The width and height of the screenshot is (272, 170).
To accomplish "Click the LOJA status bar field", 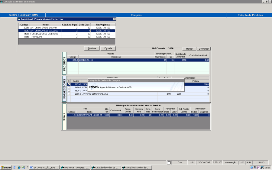I will [179, 162].
